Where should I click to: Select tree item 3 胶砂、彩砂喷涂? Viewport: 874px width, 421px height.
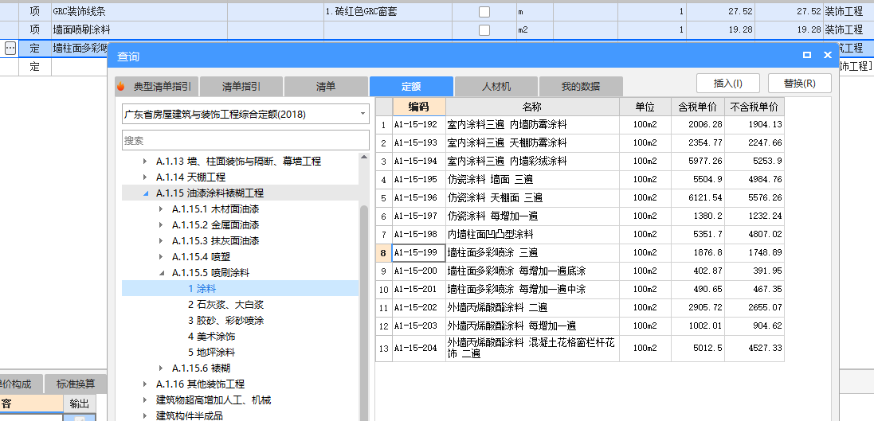click(x=225, y=321)
